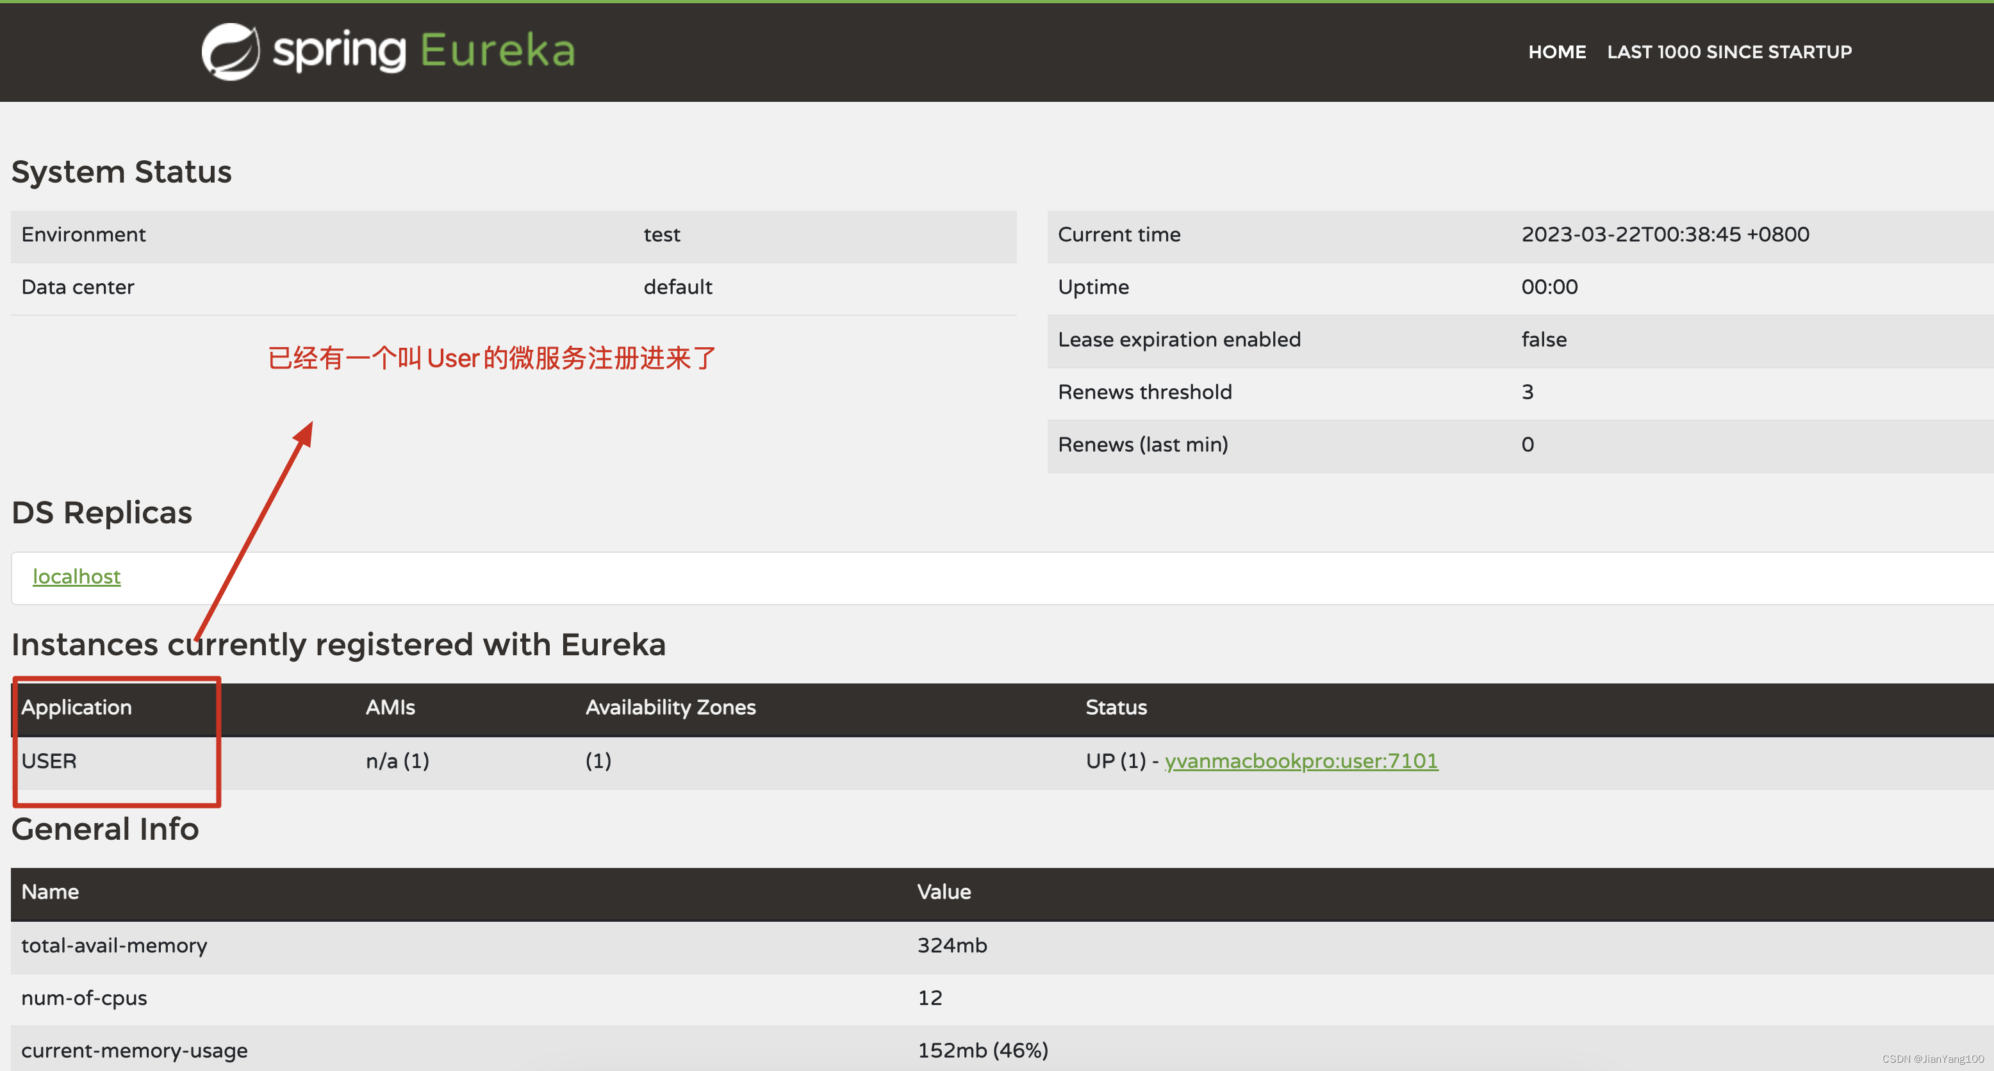Click the Lease expiration enabled row

(1180, 339)
